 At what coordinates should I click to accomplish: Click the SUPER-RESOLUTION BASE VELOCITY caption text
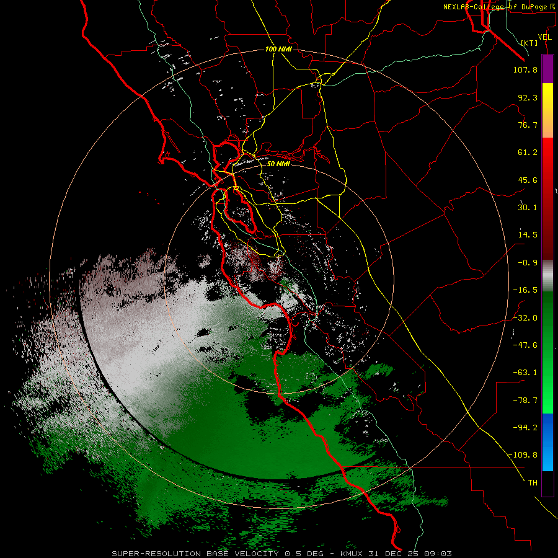(195, 554)
